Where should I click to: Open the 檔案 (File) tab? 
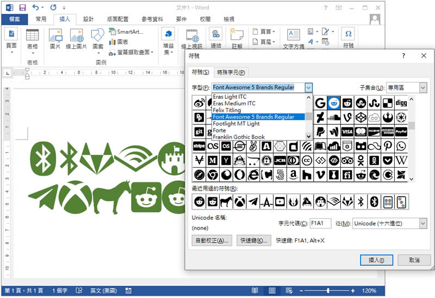coord(15,19)
